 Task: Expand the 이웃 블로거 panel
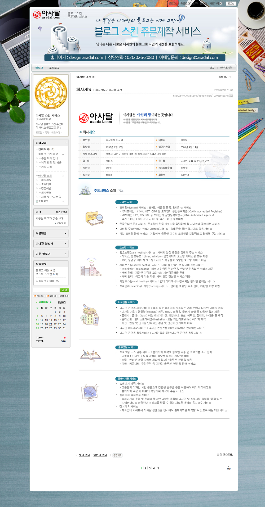[65, 254]
